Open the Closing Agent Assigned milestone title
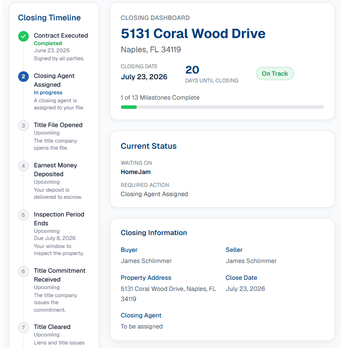The height and width of the screenshot is (348, 341). tap(54, 80)
